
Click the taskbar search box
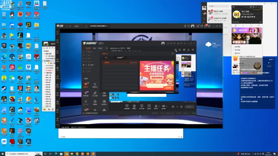(x=24, y=154)
